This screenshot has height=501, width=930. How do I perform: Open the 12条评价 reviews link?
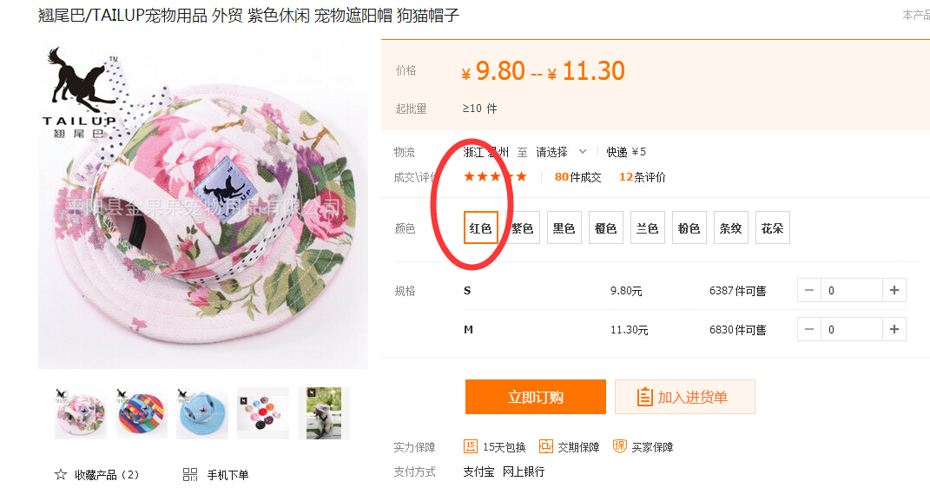[642, 177]
